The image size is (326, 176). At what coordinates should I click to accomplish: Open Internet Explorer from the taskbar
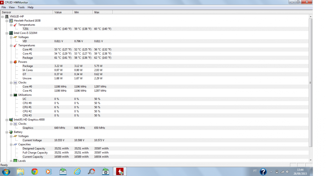pos(77,172)
